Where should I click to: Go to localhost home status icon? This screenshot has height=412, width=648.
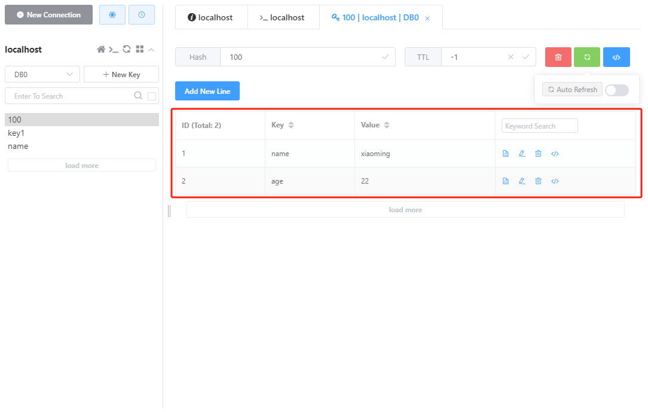[101, 50]
